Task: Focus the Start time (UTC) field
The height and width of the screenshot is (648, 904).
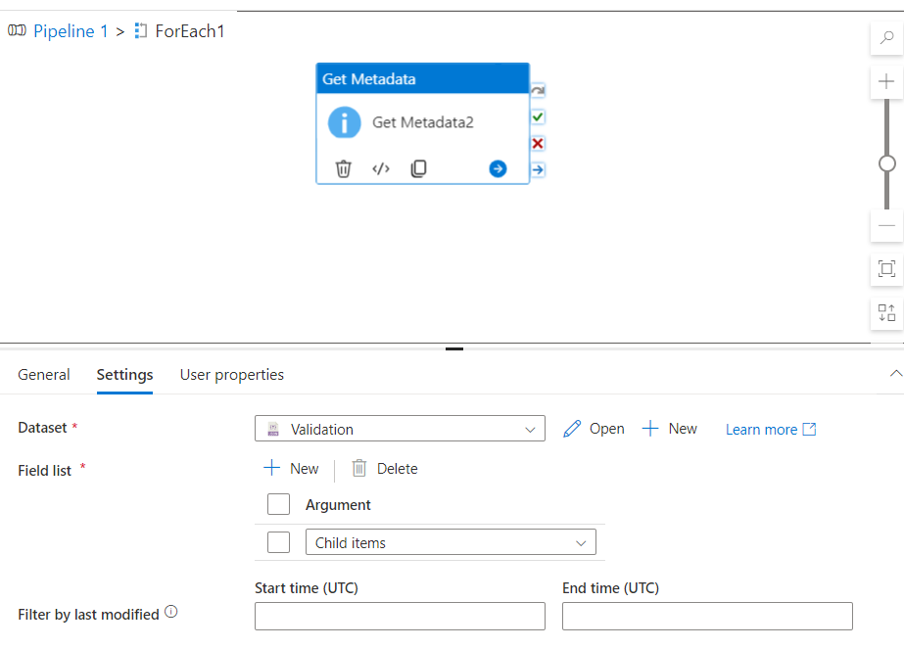Action: pyautogui.click(x=400, y=616)
